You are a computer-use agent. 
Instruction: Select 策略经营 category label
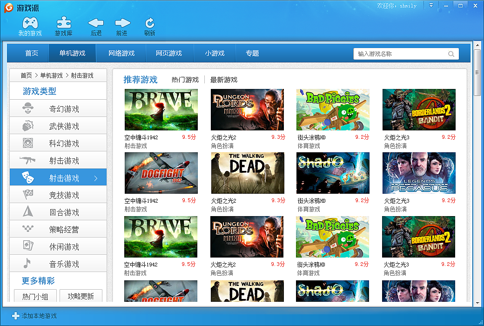pos(64,229)
